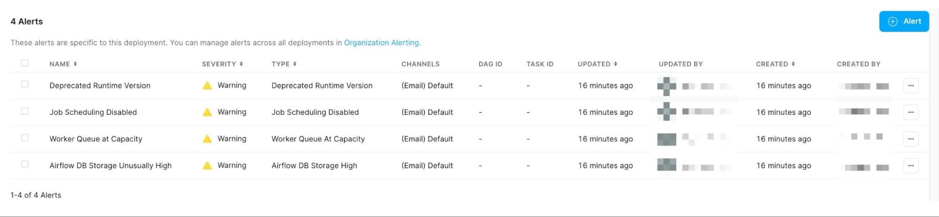This screenshot has width=939, height=217.
Task: Open the Organization Alerting link
Action: coord(381,43)
